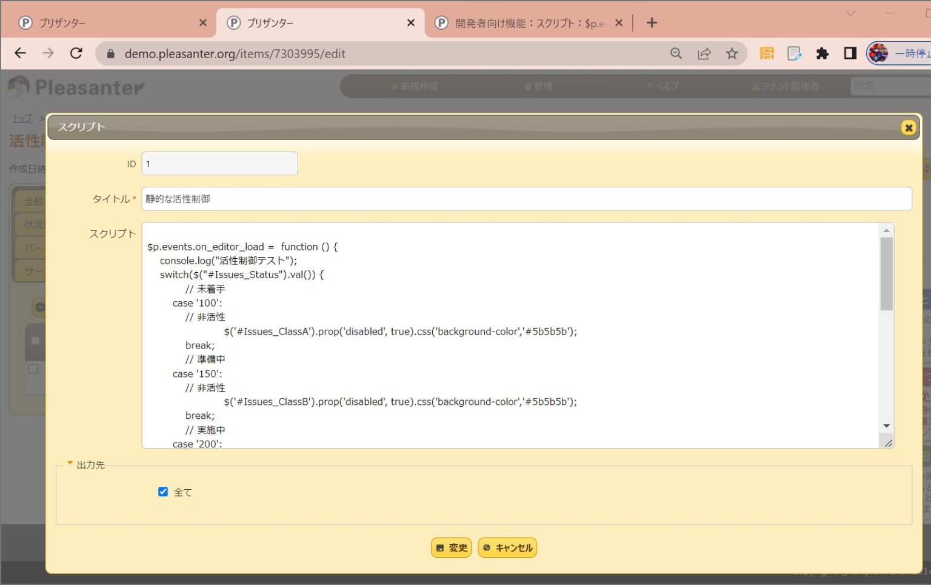Click the zoom magnifier in the address bar
The image size is (931, 585).
coord(676,53)
